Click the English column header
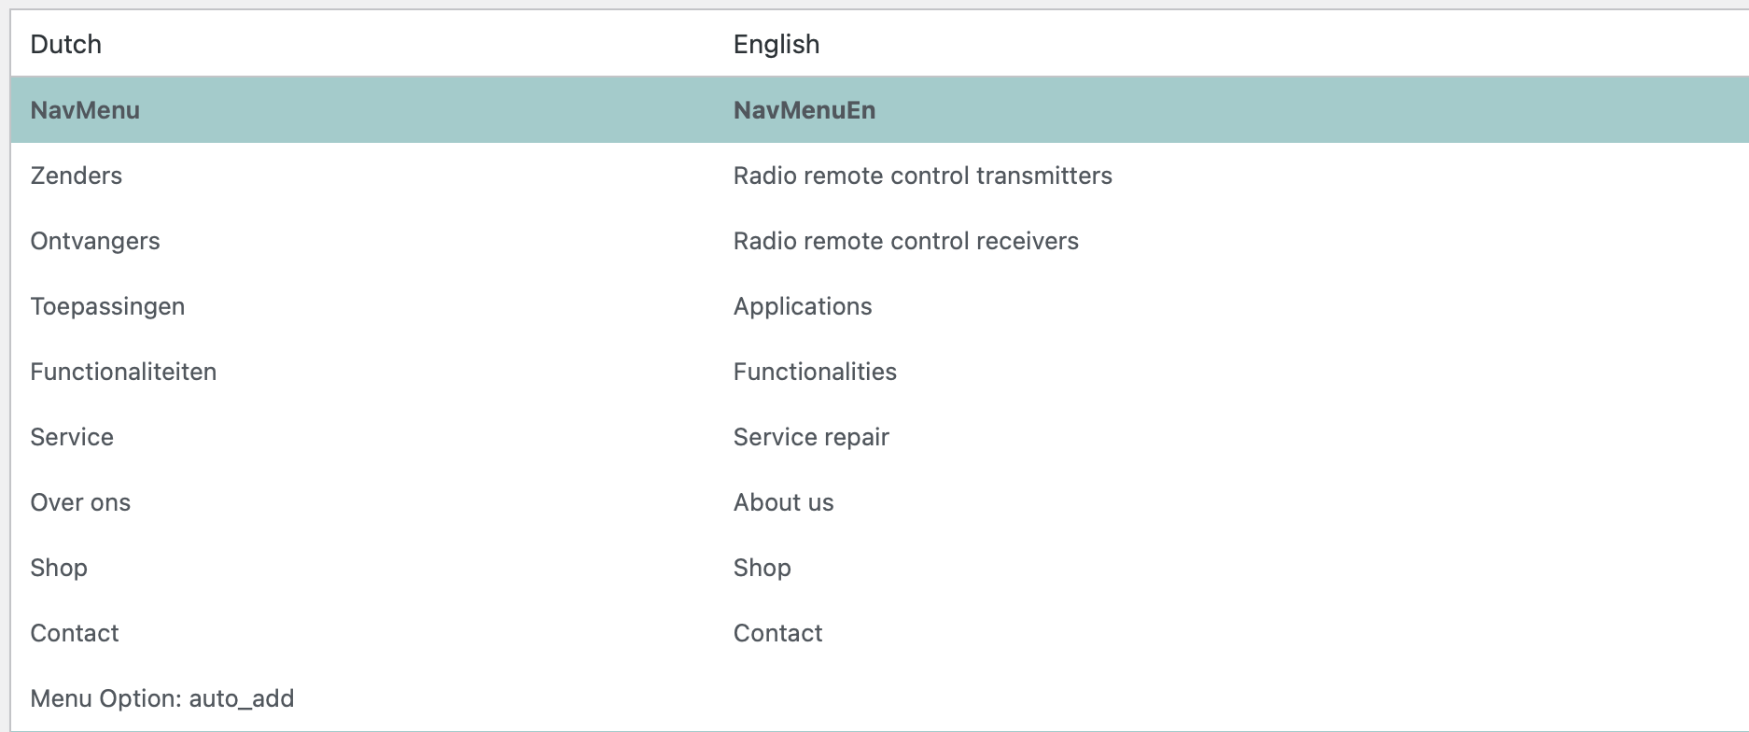Image resolution: width=1749 pixels, height=732 pixels. (776, 44)
